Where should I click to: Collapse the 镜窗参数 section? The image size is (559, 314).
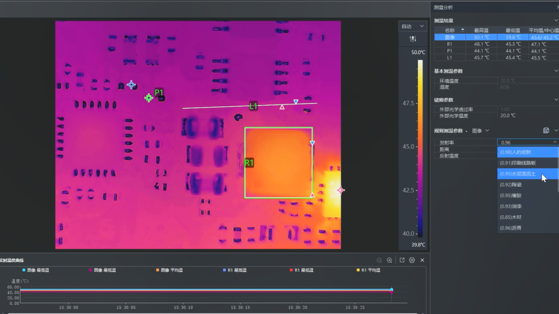click(555, 100)
